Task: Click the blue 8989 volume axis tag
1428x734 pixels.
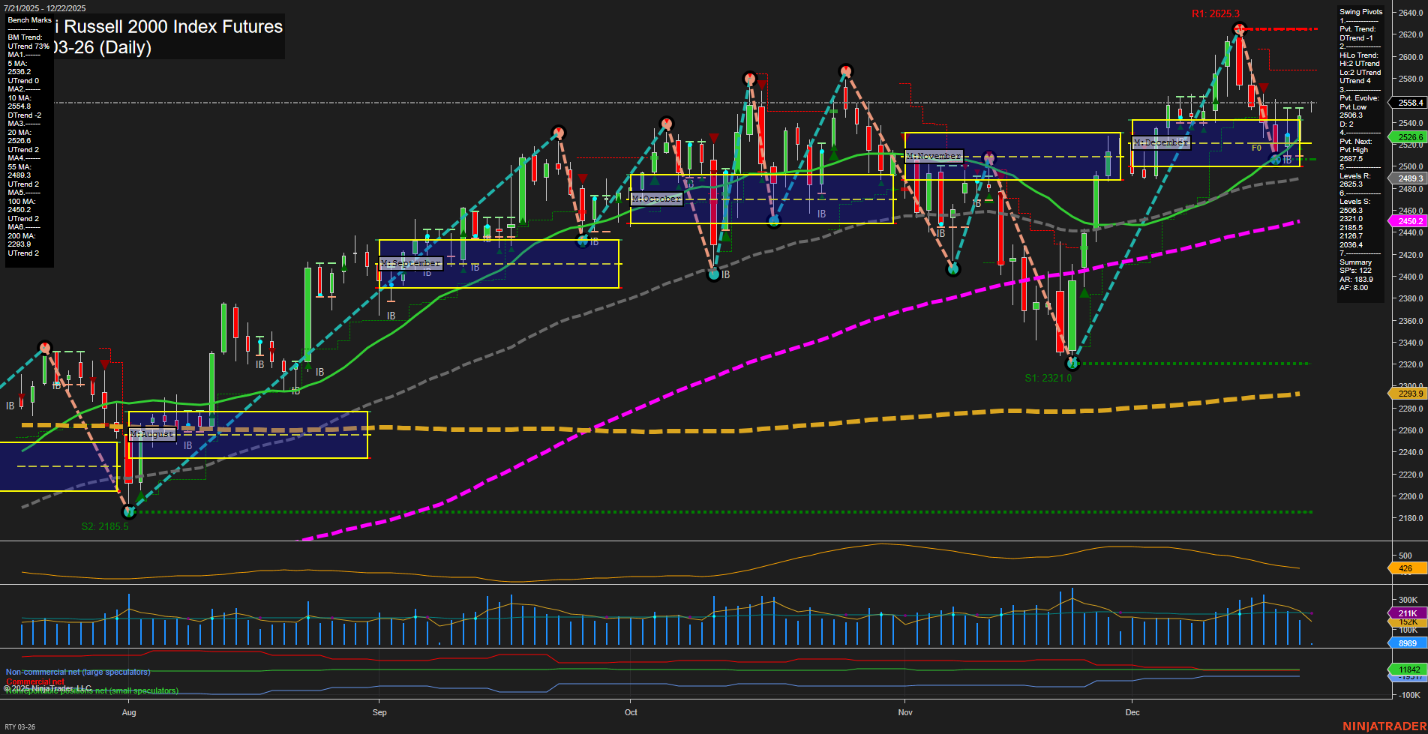Action: [x=1408, y=643]
